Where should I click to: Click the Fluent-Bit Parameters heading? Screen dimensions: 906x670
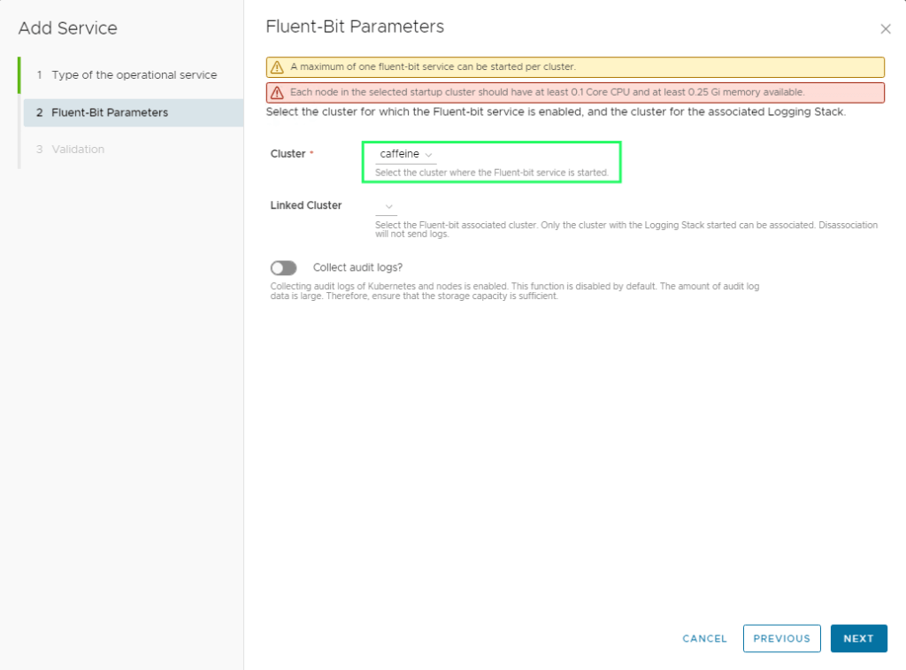(x=355, y=27)
